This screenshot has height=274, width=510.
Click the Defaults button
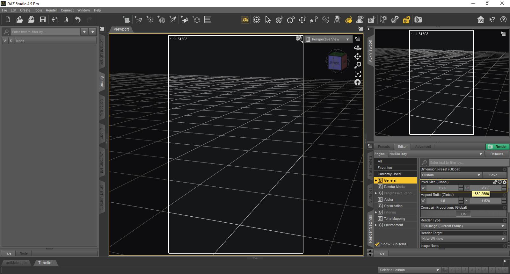497,154
